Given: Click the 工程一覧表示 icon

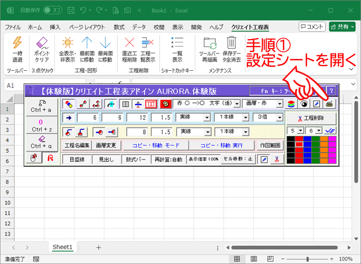Looking at the screenshot, I should coord(148,43).
